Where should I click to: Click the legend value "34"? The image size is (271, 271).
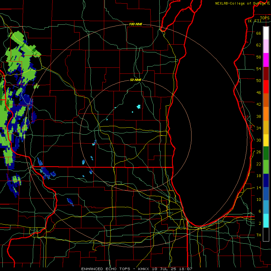coord(259,128)
